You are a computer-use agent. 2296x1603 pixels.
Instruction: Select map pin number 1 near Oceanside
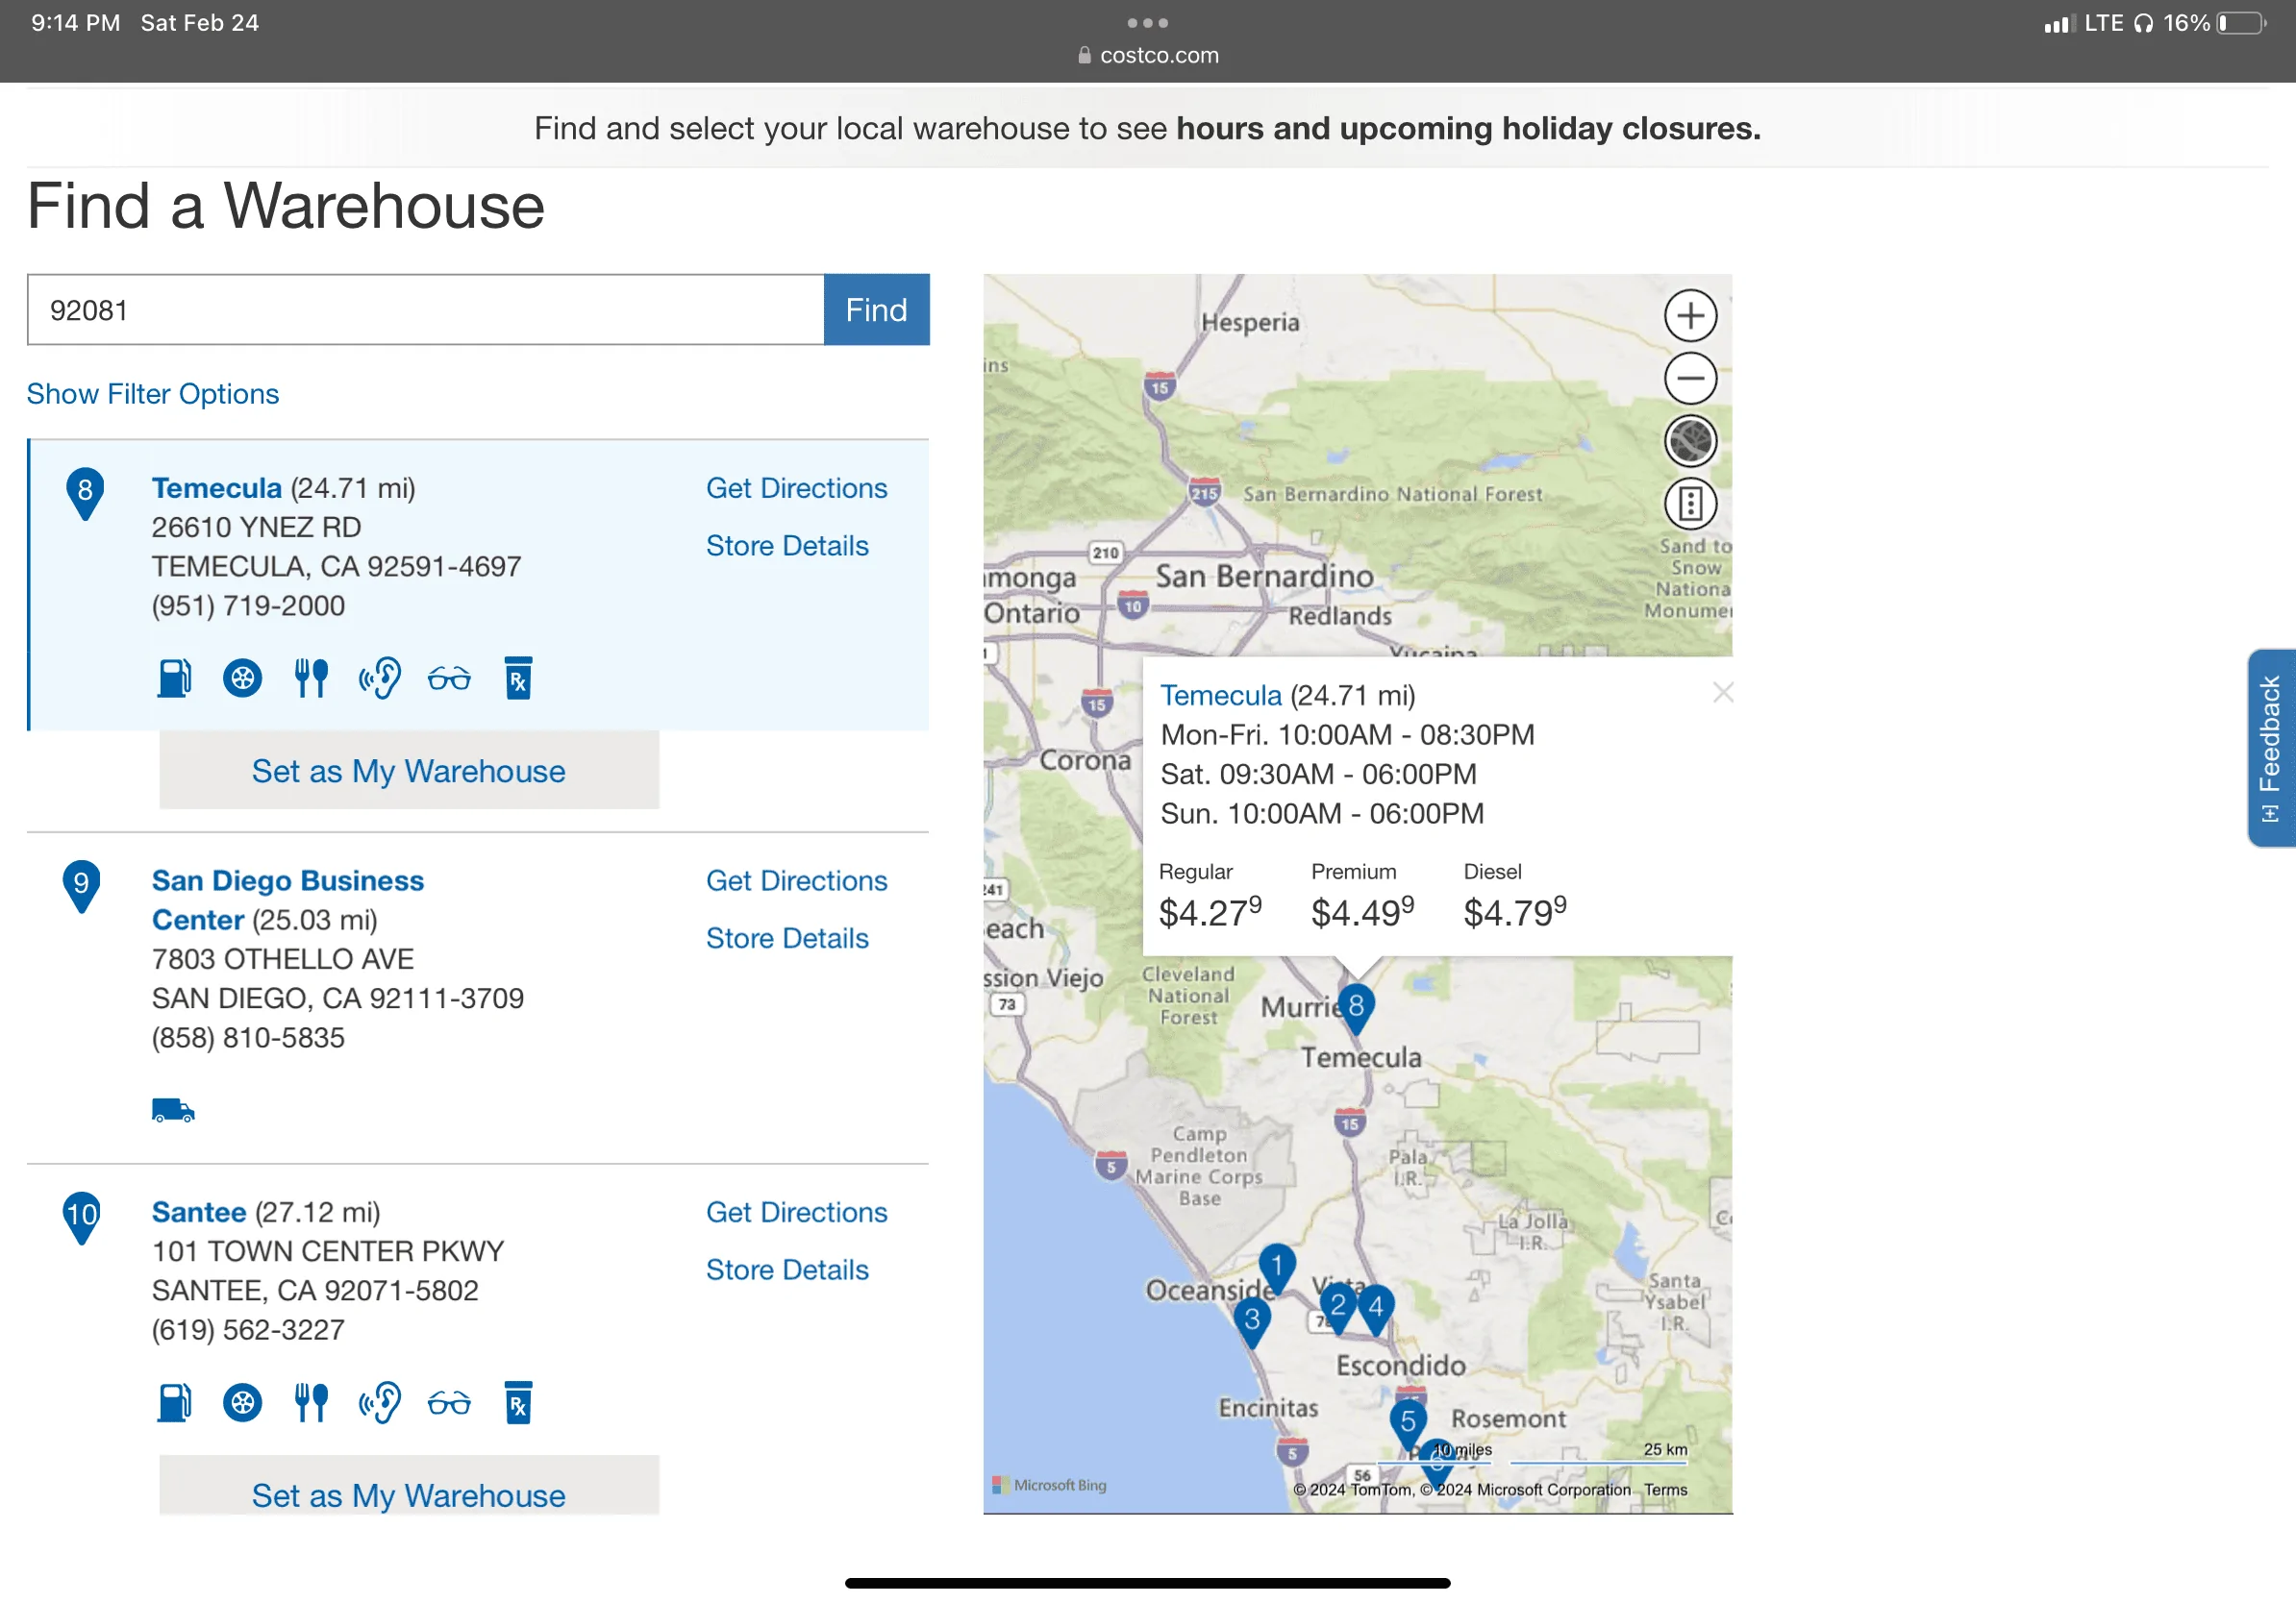click(1277, 1270)
